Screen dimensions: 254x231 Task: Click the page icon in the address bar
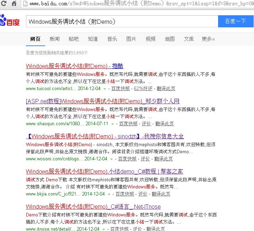tap(25, 4)
